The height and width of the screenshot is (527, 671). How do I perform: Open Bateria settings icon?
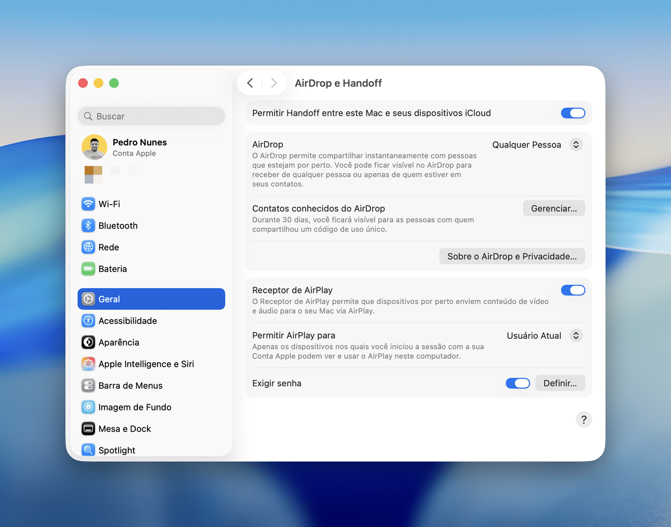point(88,269)
